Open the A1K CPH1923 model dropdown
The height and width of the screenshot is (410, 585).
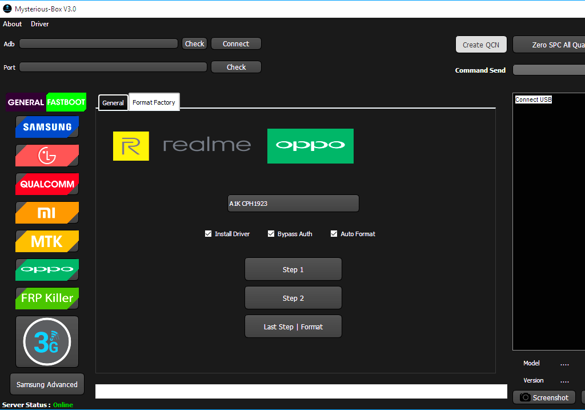tap(293, 203)
